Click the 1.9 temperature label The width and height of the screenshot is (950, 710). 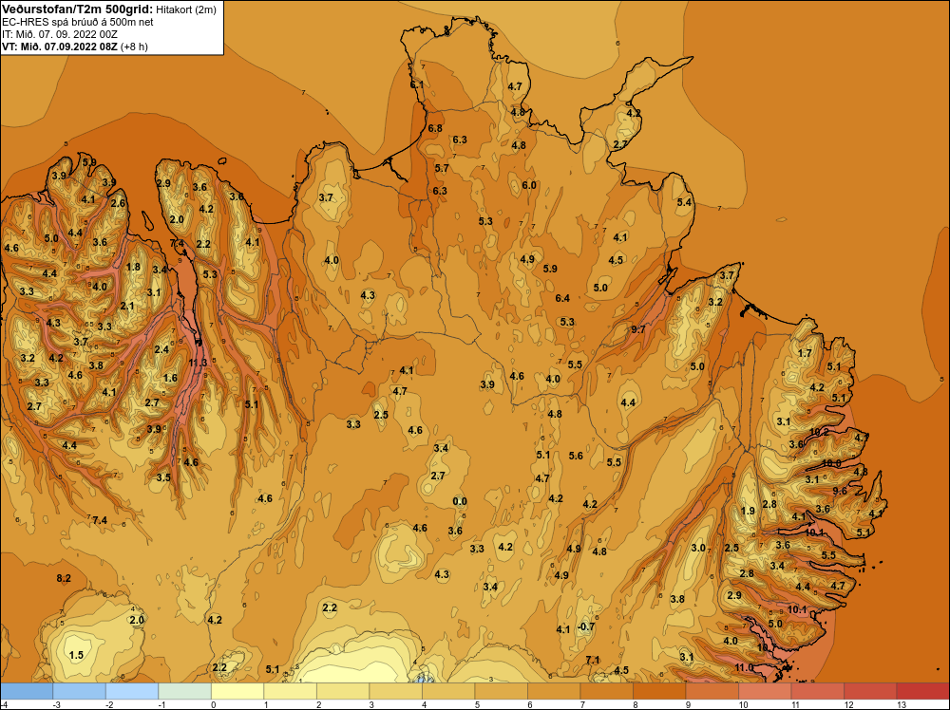749,511
